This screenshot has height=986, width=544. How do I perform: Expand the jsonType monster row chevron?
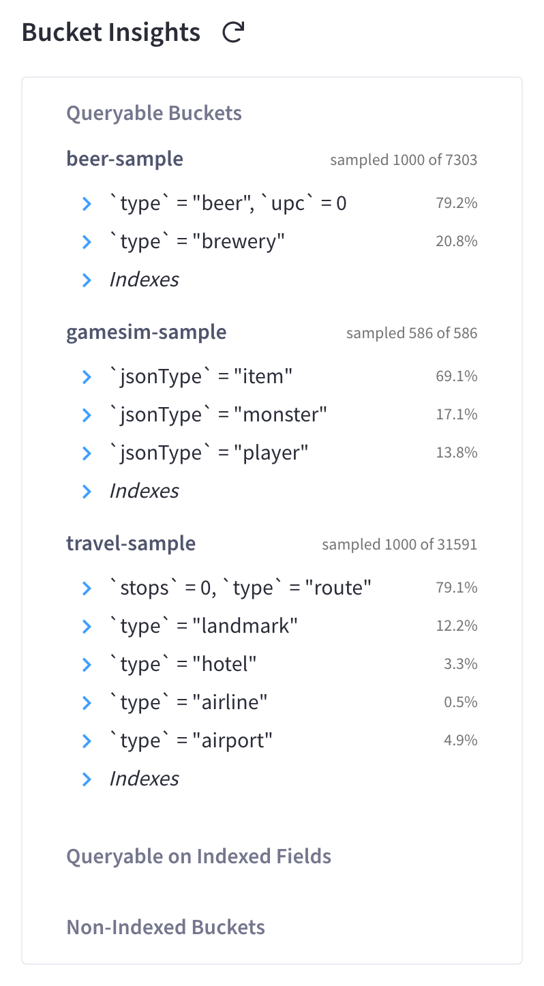click(87, 415)
